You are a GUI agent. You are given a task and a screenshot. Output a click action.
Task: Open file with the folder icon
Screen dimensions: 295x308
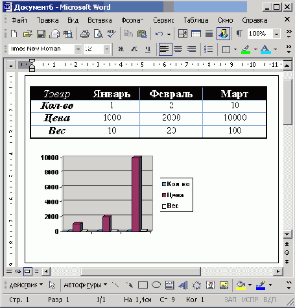(28, 34)
